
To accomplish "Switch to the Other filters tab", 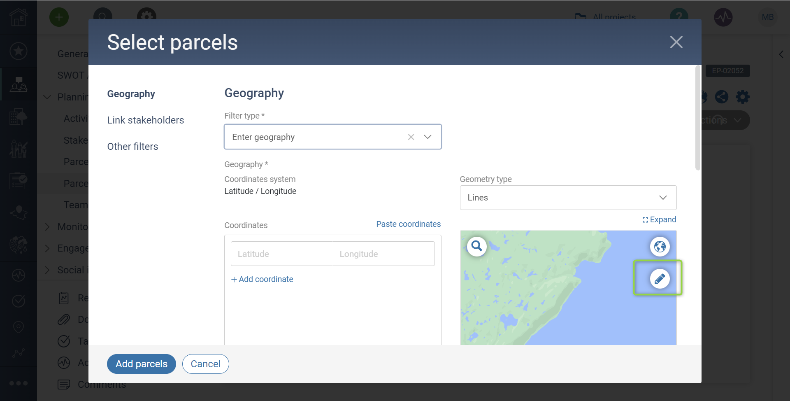I will coord(132,147).
